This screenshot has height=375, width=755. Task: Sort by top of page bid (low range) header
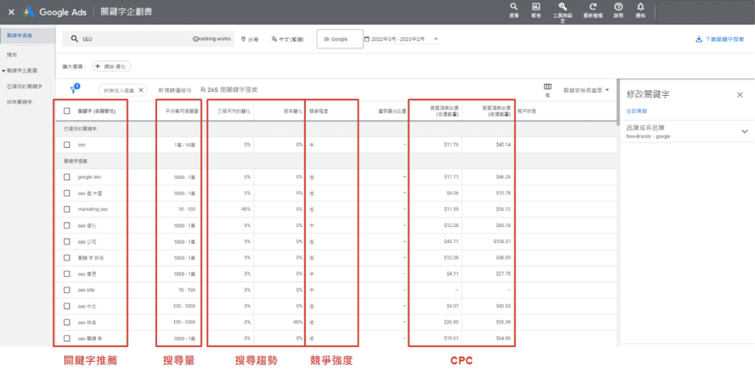(x=443, y=111)
